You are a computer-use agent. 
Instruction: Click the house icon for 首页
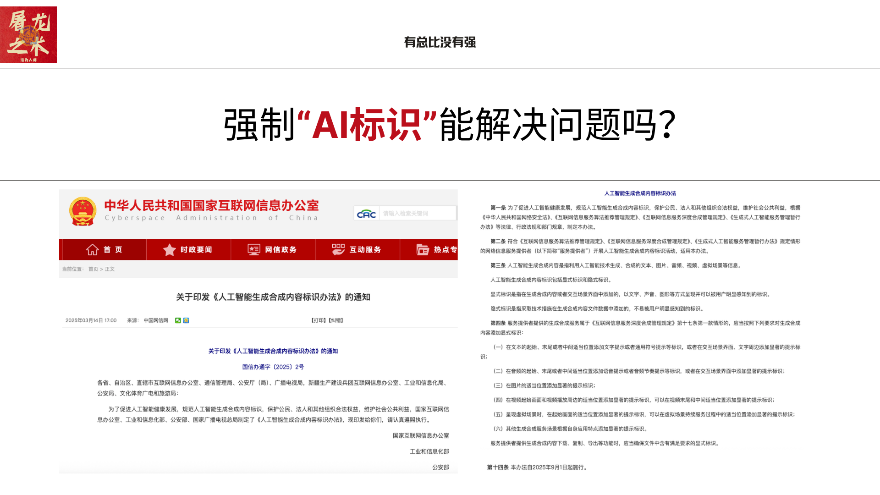(92, 249)
